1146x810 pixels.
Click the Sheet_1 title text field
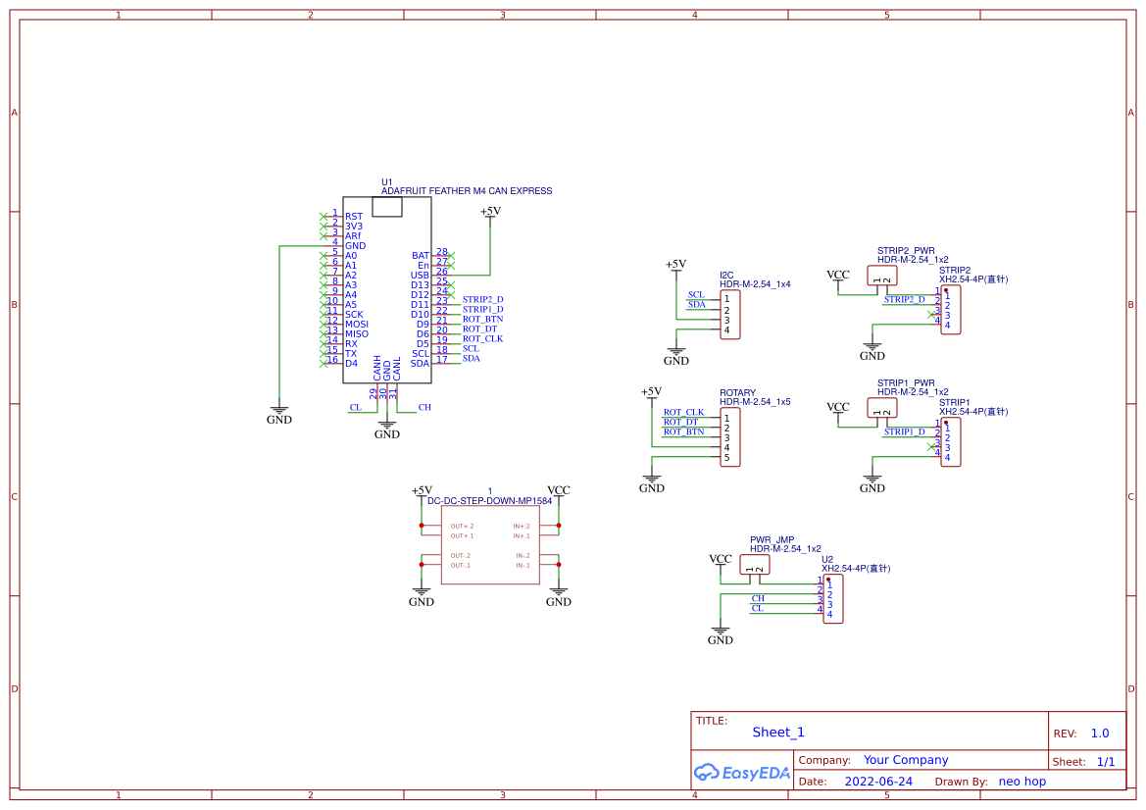[777, 733]
